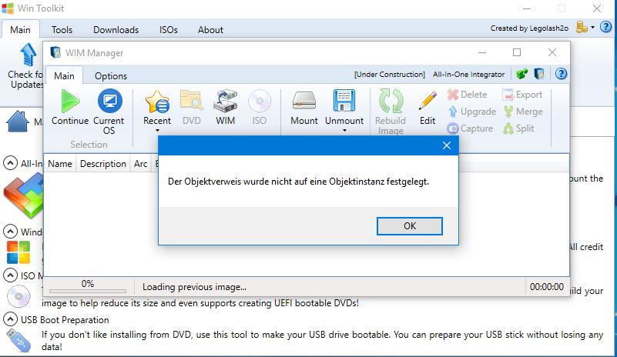The image size is (617, 357).
Task: Open the dropdown arrow beside the coins icon
Action: tap(592, 27)
